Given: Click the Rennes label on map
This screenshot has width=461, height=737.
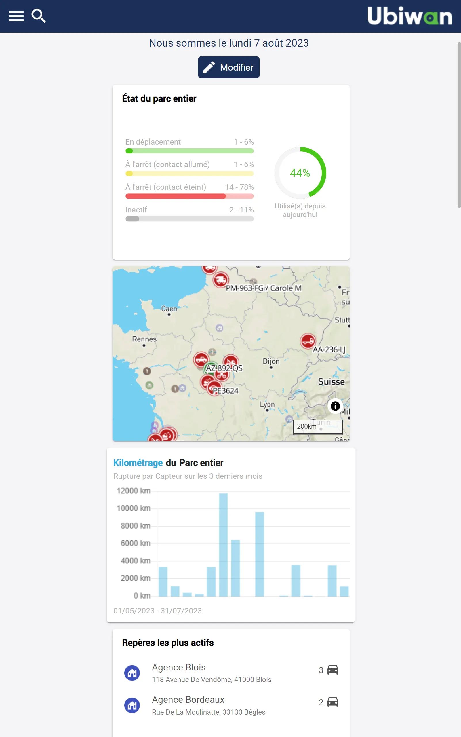Looking at the screenshot, I should (144, 339).
